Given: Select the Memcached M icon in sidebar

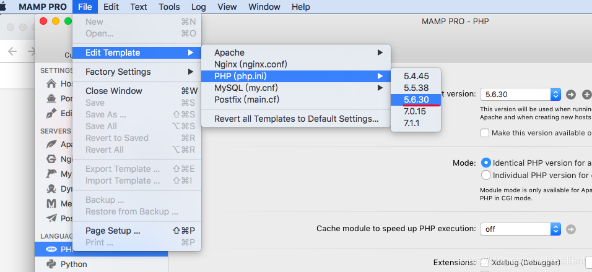Looking at the screenshot, I should coord(51,203).
